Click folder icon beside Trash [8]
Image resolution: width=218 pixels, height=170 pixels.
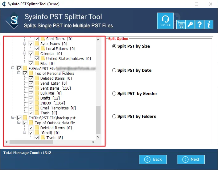coord(43,138)
